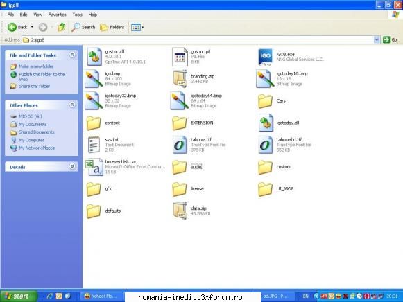Open the Help menu
Viewport: 403px width, 302px height.
pos(93,15)
